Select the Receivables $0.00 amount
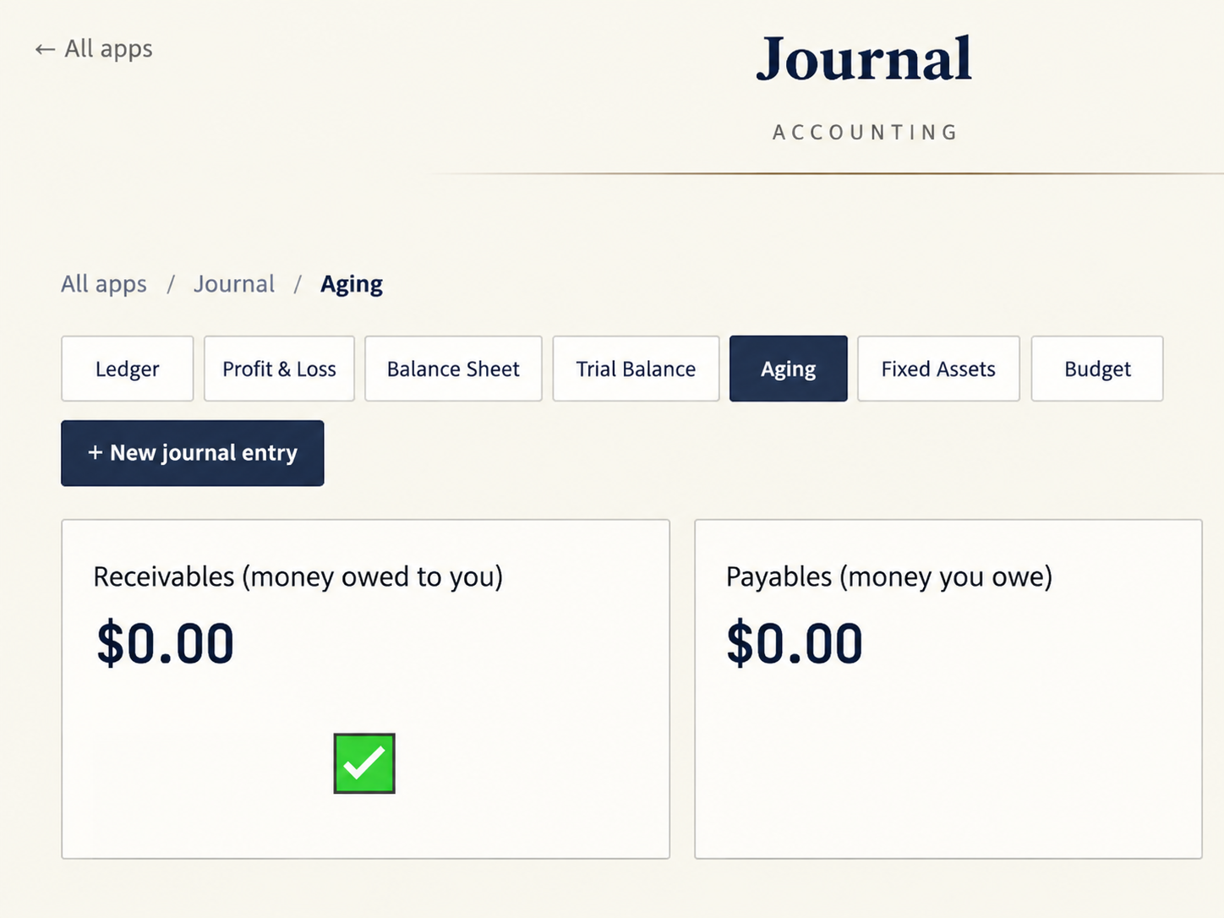Screen dimensions: 1224x918 click(166, 644)
